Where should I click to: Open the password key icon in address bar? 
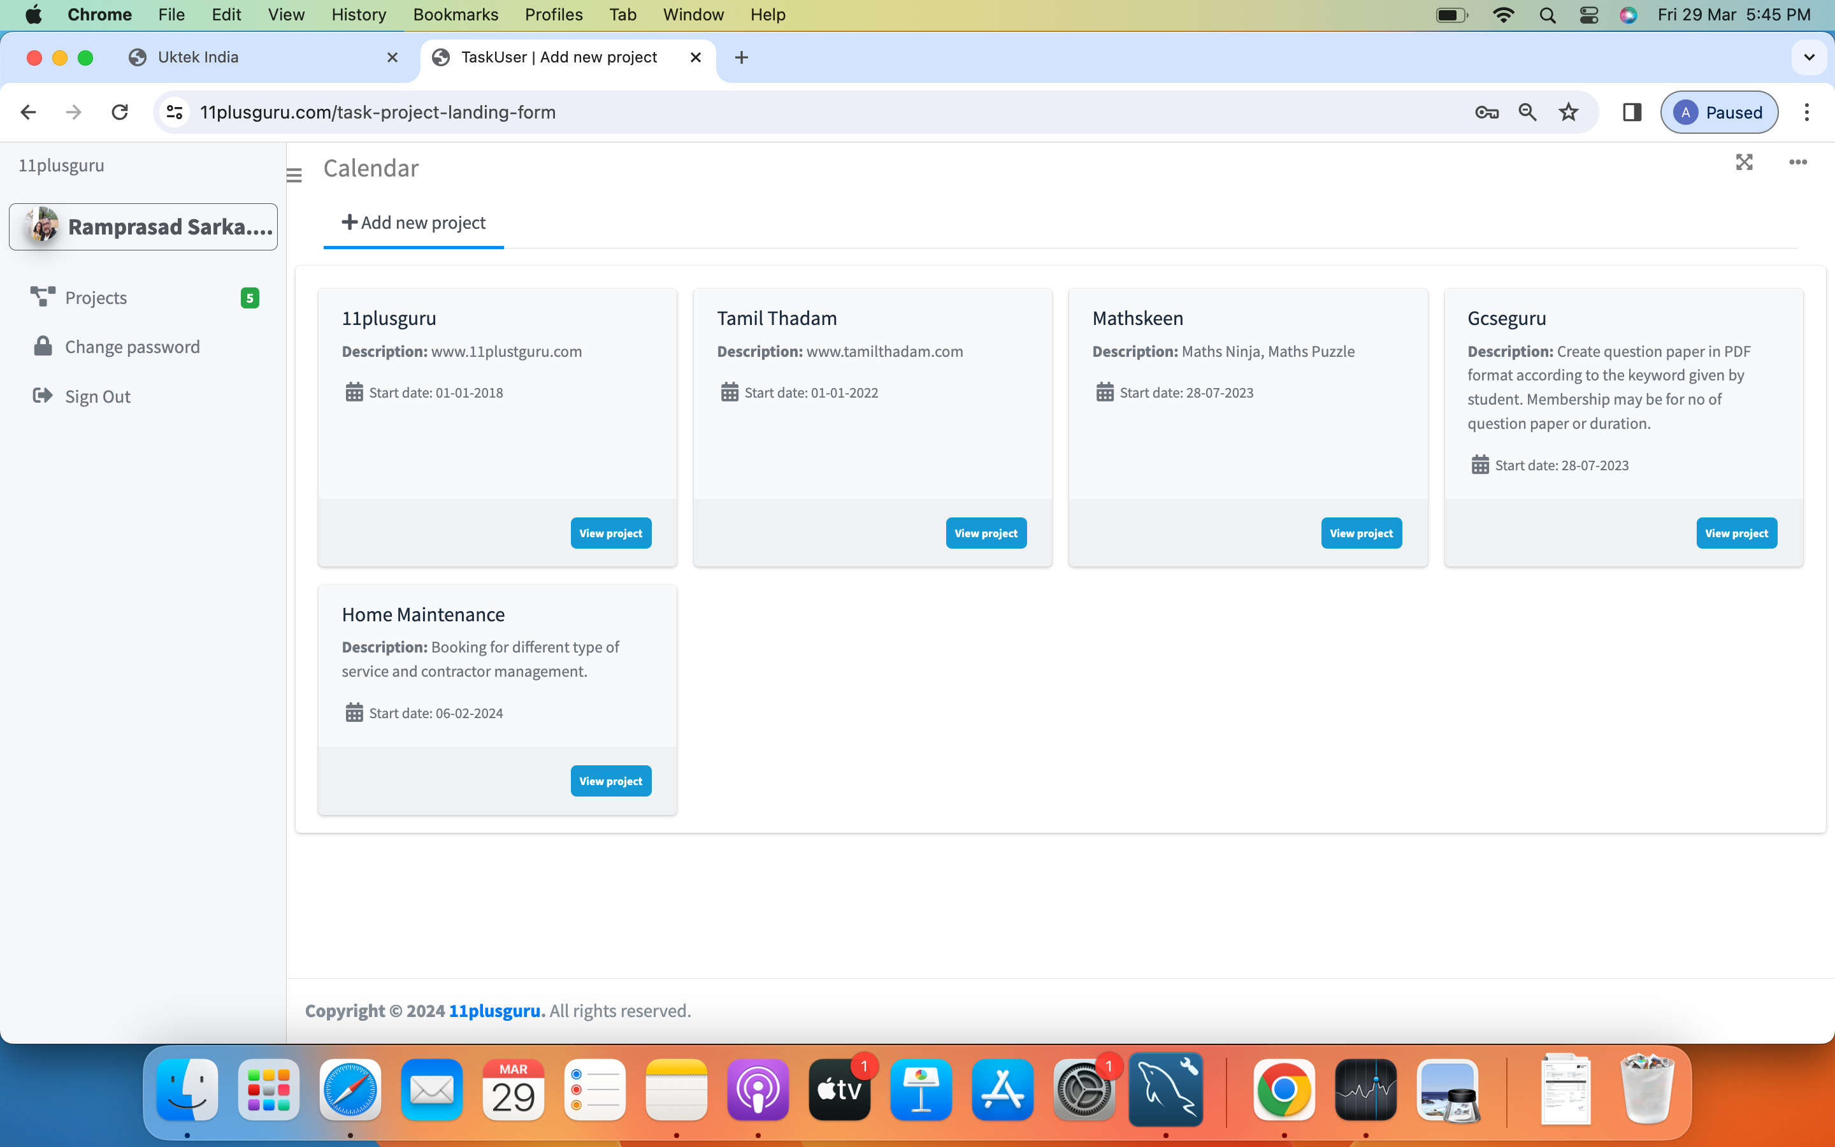(1486, 112)
